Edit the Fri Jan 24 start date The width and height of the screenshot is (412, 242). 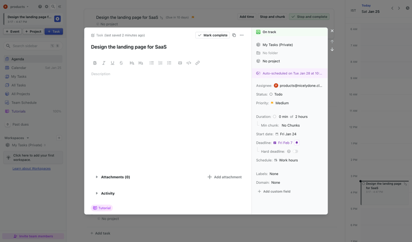pyautogui.click(x=286, y=134)
